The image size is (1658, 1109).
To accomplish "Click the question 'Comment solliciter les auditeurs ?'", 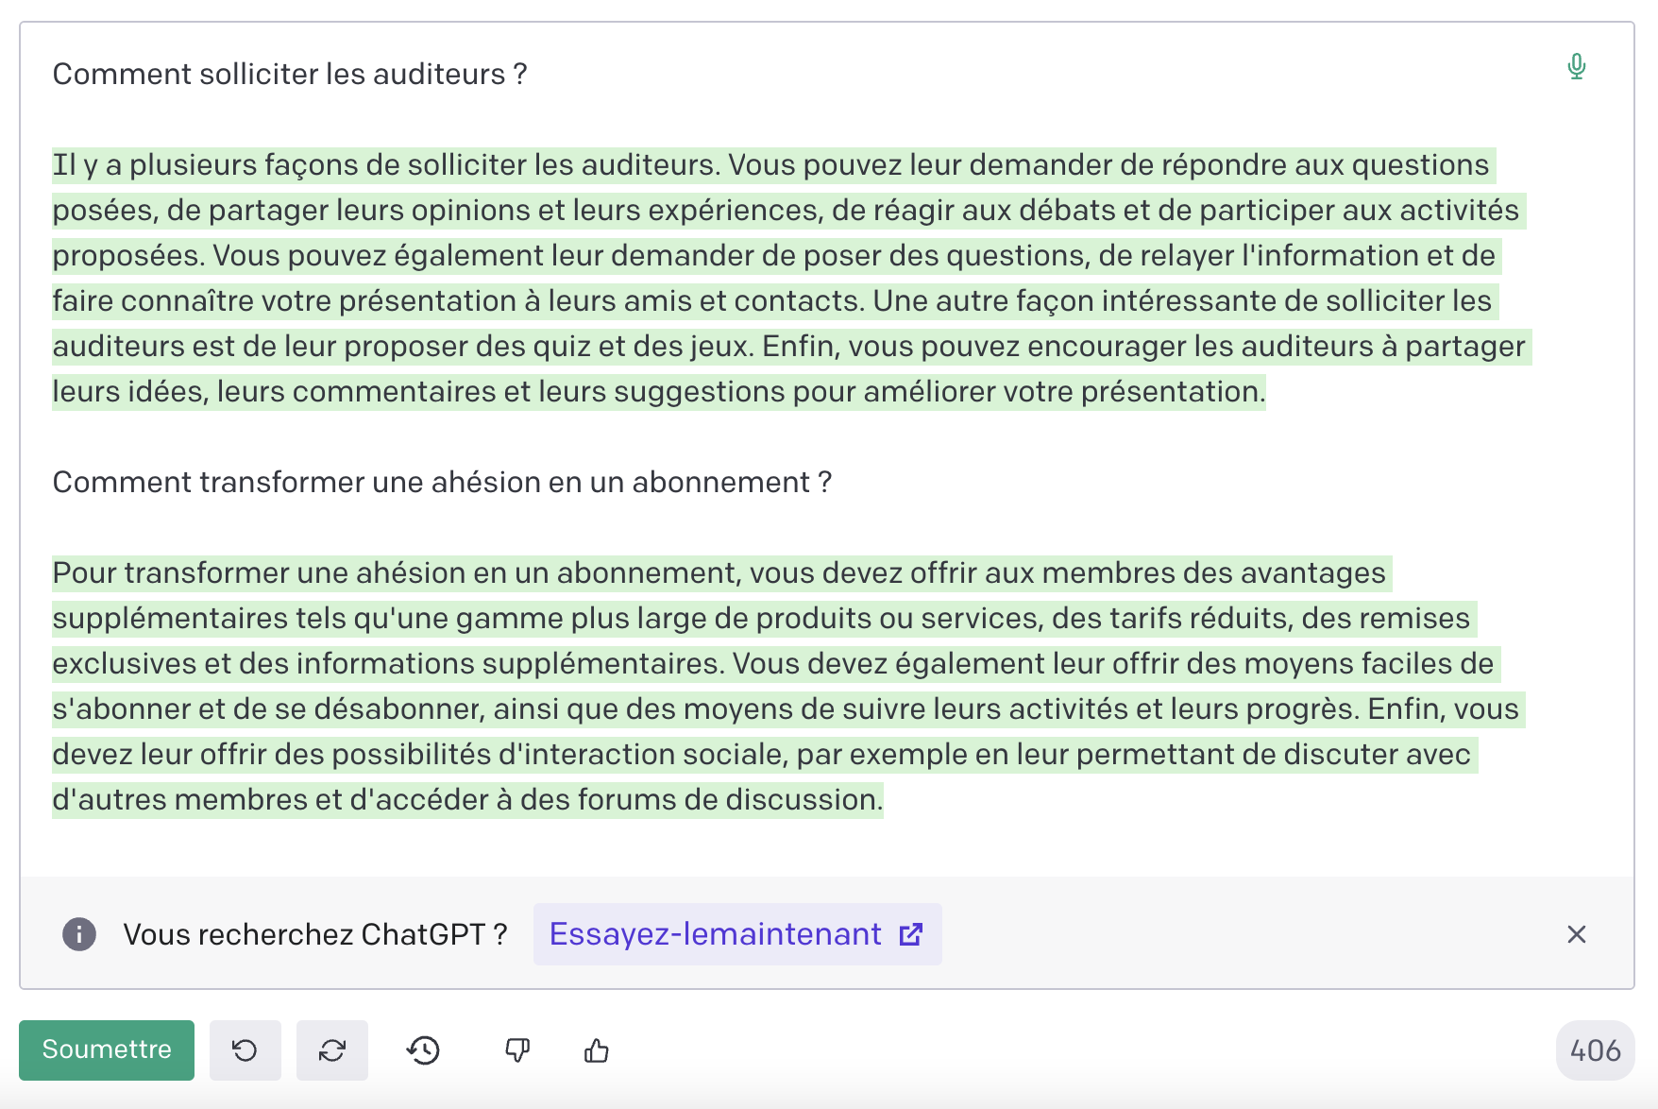I will point(289,73).
